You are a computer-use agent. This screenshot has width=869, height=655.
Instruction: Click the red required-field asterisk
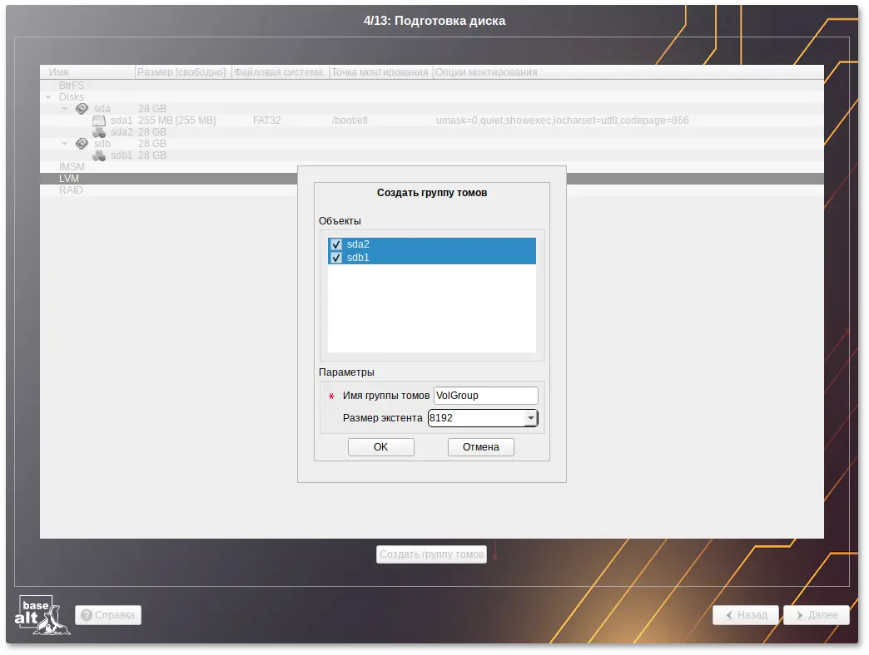click(x=332, y=396)
